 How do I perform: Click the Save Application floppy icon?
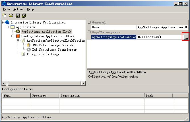click(x=18, y=16)
